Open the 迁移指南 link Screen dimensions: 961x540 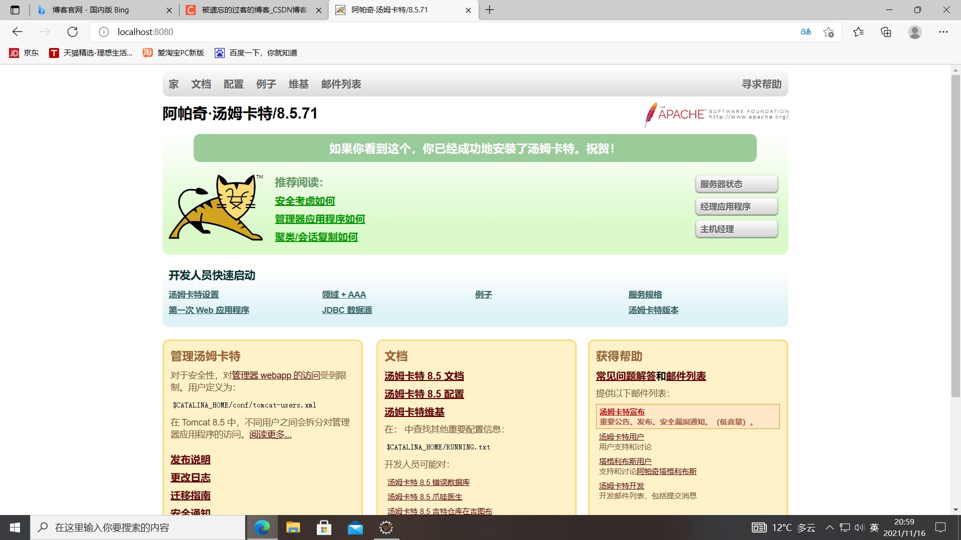[x=191, y=496]
